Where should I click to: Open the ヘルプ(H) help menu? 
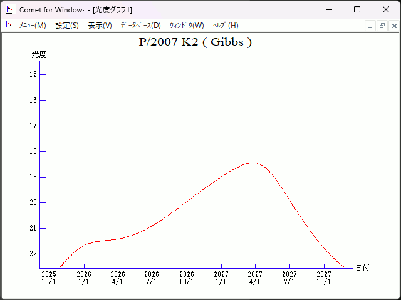[x=226, y=26]
